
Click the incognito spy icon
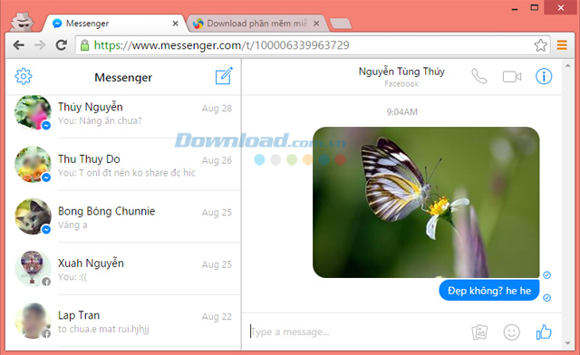pos(22,22)
